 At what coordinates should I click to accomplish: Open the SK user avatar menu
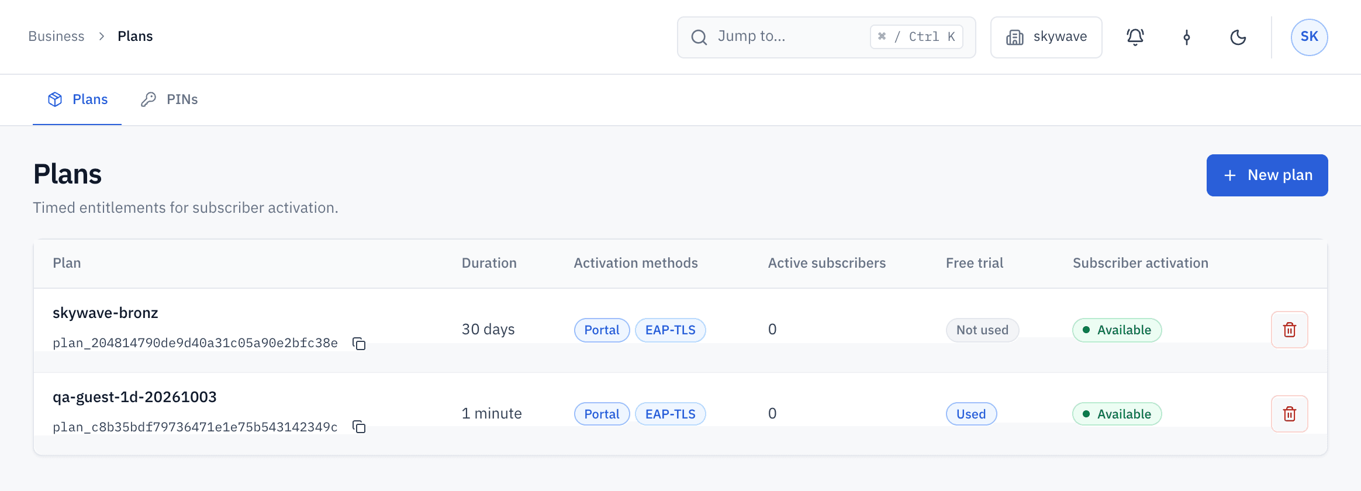(1309, 37)
